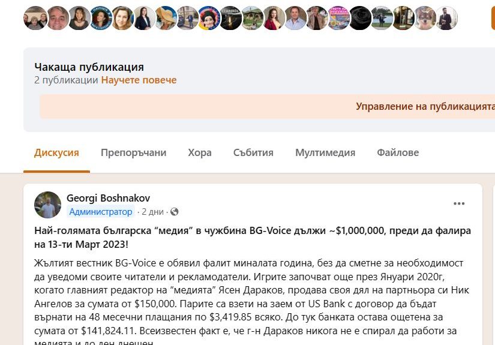Open the post options three-dot menu
Screen dimensions: 495x345
459,203
